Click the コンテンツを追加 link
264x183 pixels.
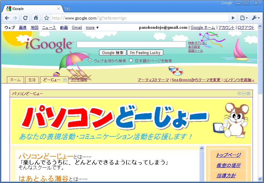(x=238, y=80)
